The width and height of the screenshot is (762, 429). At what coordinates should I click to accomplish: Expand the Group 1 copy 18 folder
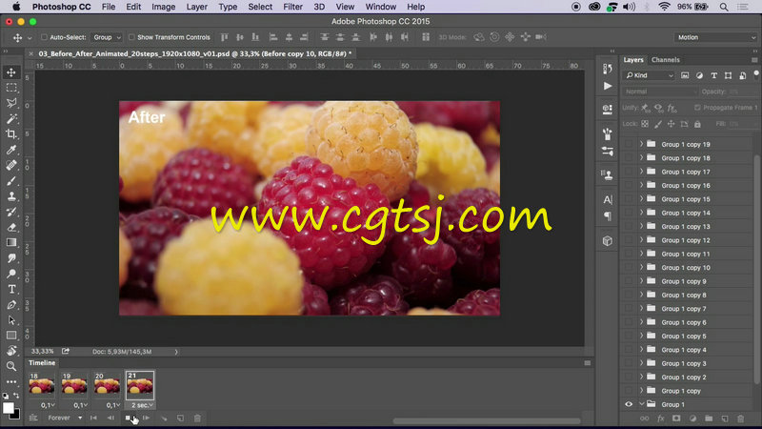[x=641, y=157]
